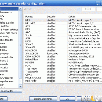The image size is (102, 102).
Task: Select the Other ADPCM format cell
Action: 32,57
